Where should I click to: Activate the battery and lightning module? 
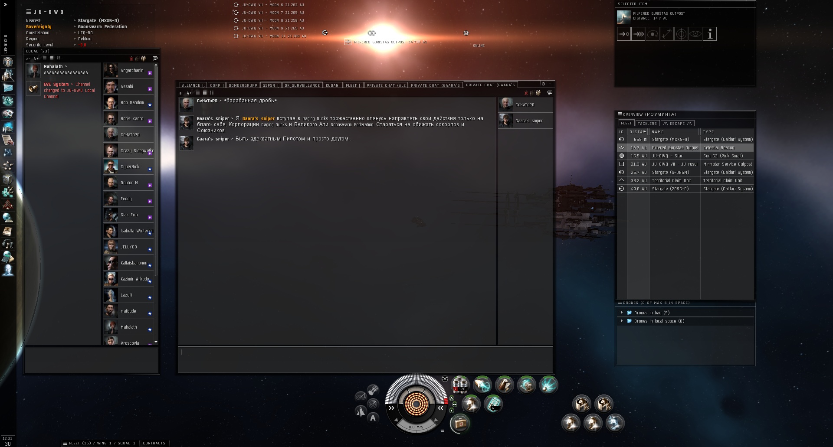(x=504, y=384)
